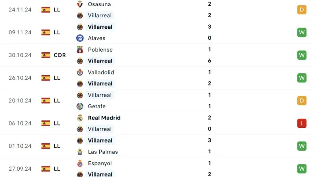315x177 pixels.
Task: Click Spain flag on the 30.10.24 row
Action: (46, 55)
